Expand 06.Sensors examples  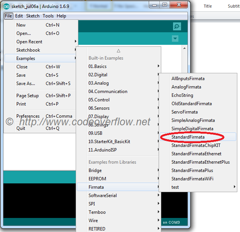click(118, 108)
